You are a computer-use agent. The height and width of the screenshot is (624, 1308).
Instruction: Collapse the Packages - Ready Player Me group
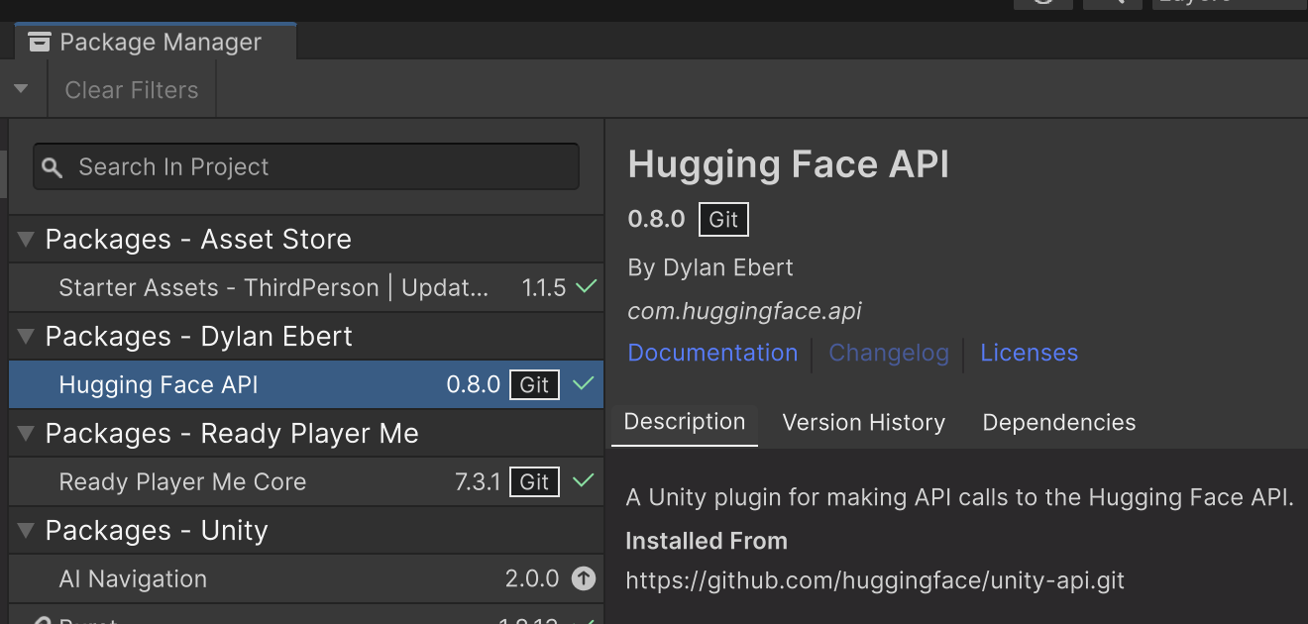(27, 434)
